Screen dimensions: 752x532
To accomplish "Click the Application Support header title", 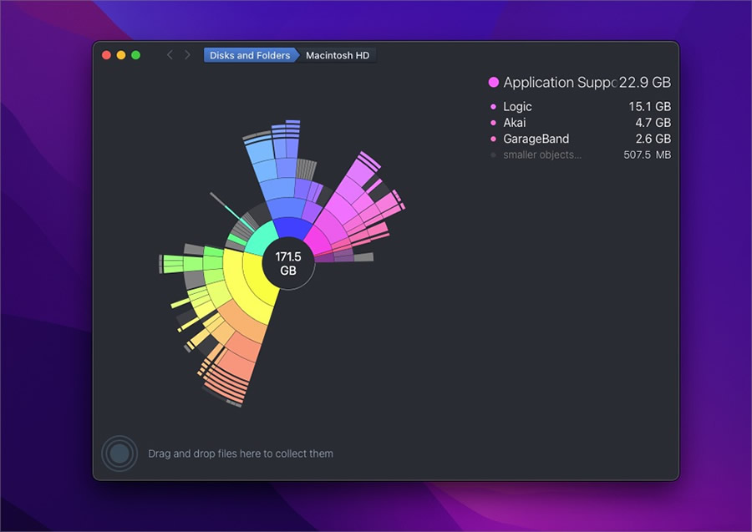I will [x=560, y=83].
